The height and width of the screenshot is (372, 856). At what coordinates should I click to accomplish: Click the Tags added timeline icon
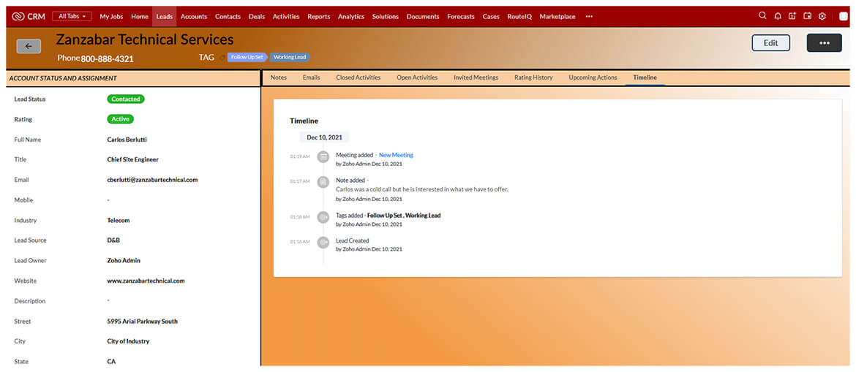tap(323, 217)
